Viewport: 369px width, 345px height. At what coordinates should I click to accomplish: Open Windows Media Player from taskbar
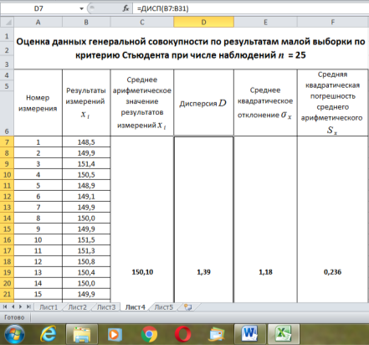click(x=115, y=334)
